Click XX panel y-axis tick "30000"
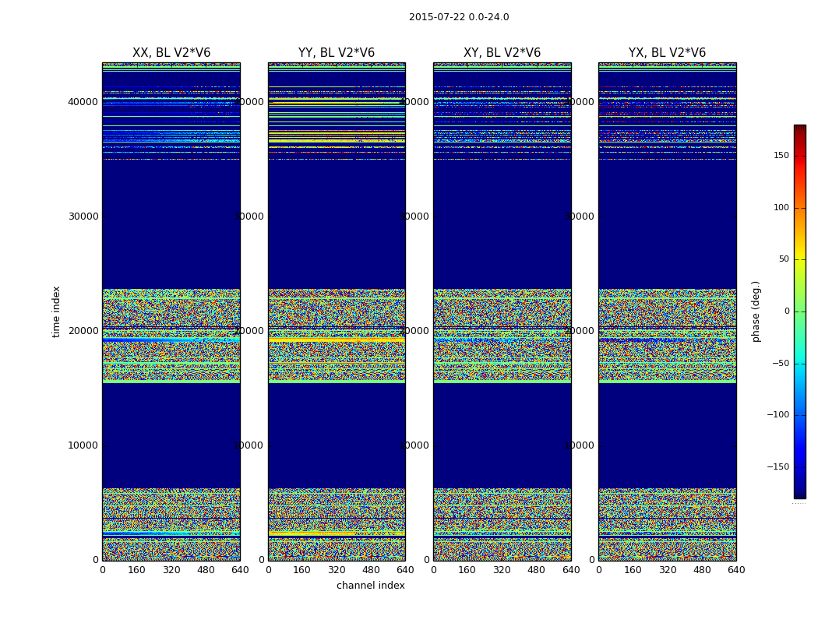 (x=83, y=216)
